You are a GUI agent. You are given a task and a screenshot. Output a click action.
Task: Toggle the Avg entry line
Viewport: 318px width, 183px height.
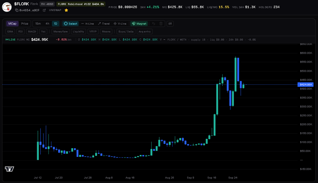click(144, 31)
